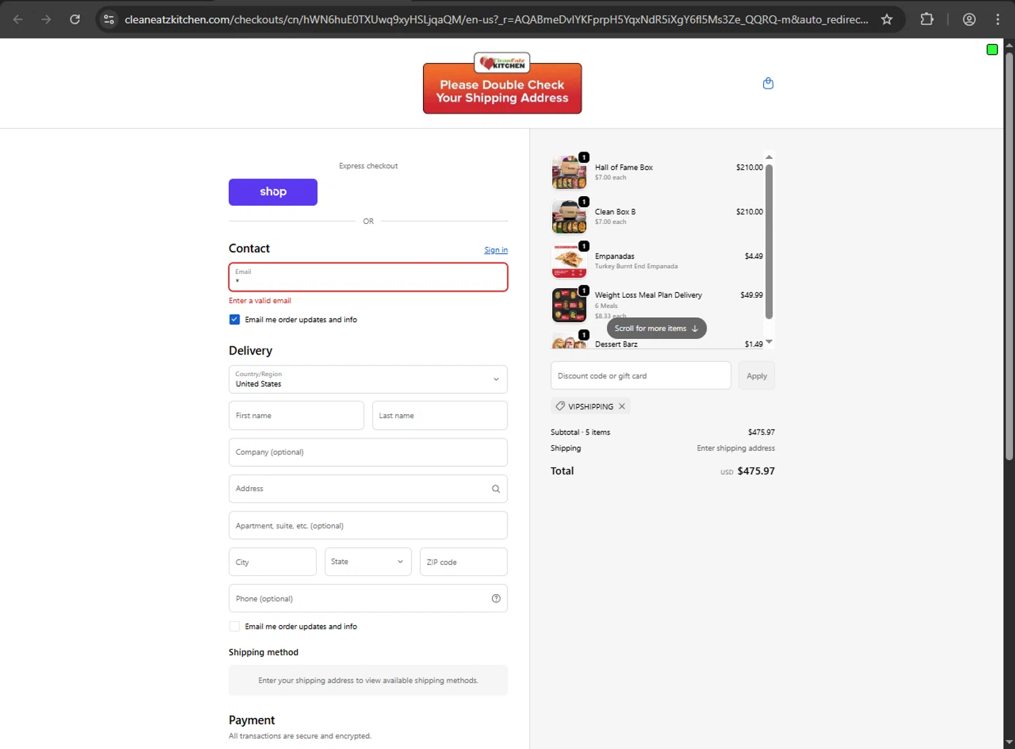Focus the City field
Viewport: 1015px width, 749px height.
[273, 562]
